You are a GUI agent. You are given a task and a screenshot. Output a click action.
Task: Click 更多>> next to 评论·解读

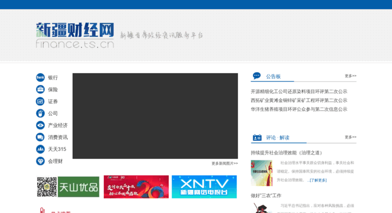pos(351,137)
